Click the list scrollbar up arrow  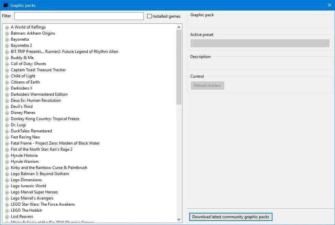tap(179, 27)
